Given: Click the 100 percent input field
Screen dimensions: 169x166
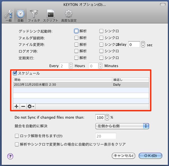Looking at the screenshot, I should click(100, 117).
